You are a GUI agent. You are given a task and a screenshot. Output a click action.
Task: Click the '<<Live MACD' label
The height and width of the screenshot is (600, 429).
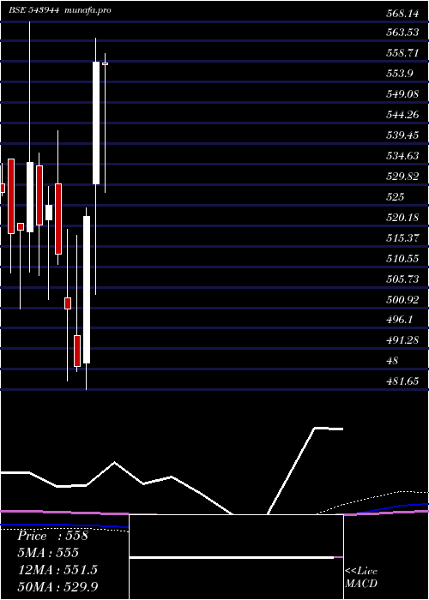coord(361,577)
